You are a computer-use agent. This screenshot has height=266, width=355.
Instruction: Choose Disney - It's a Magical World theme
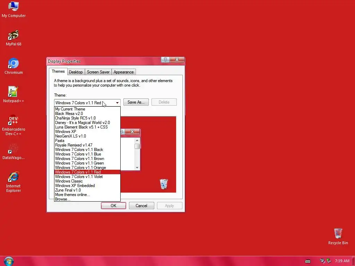point(87,123)
